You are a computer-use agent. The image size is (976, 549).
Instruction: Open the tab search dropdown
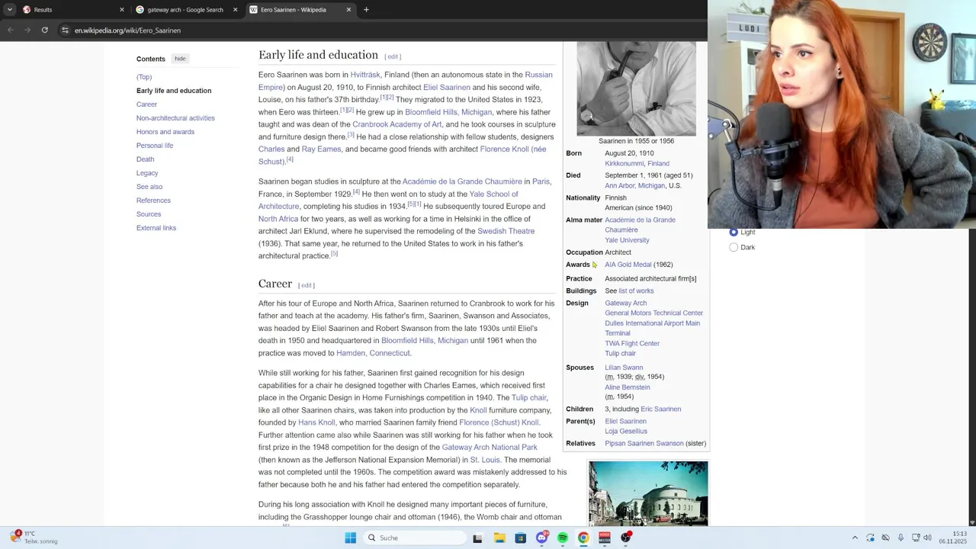tap(9, 10)
